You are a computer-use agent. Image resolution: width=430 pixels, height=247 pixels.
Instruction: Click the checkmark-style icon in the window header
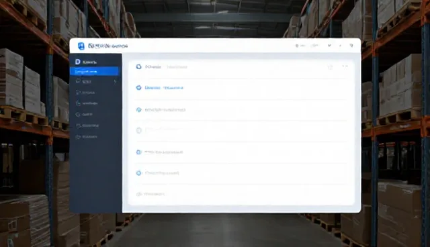click(329, 46)
